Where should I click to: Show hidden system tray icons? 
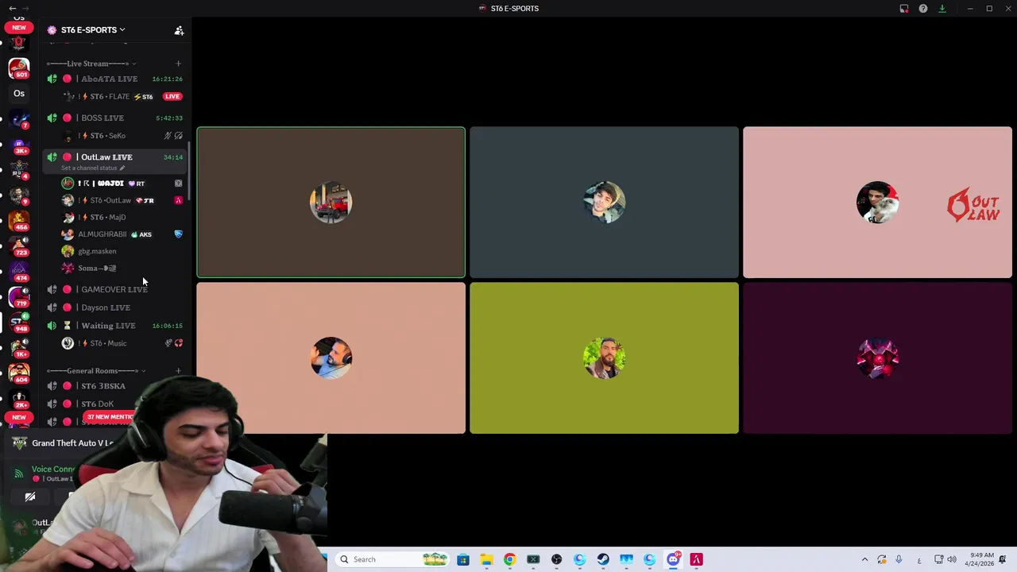864,559
